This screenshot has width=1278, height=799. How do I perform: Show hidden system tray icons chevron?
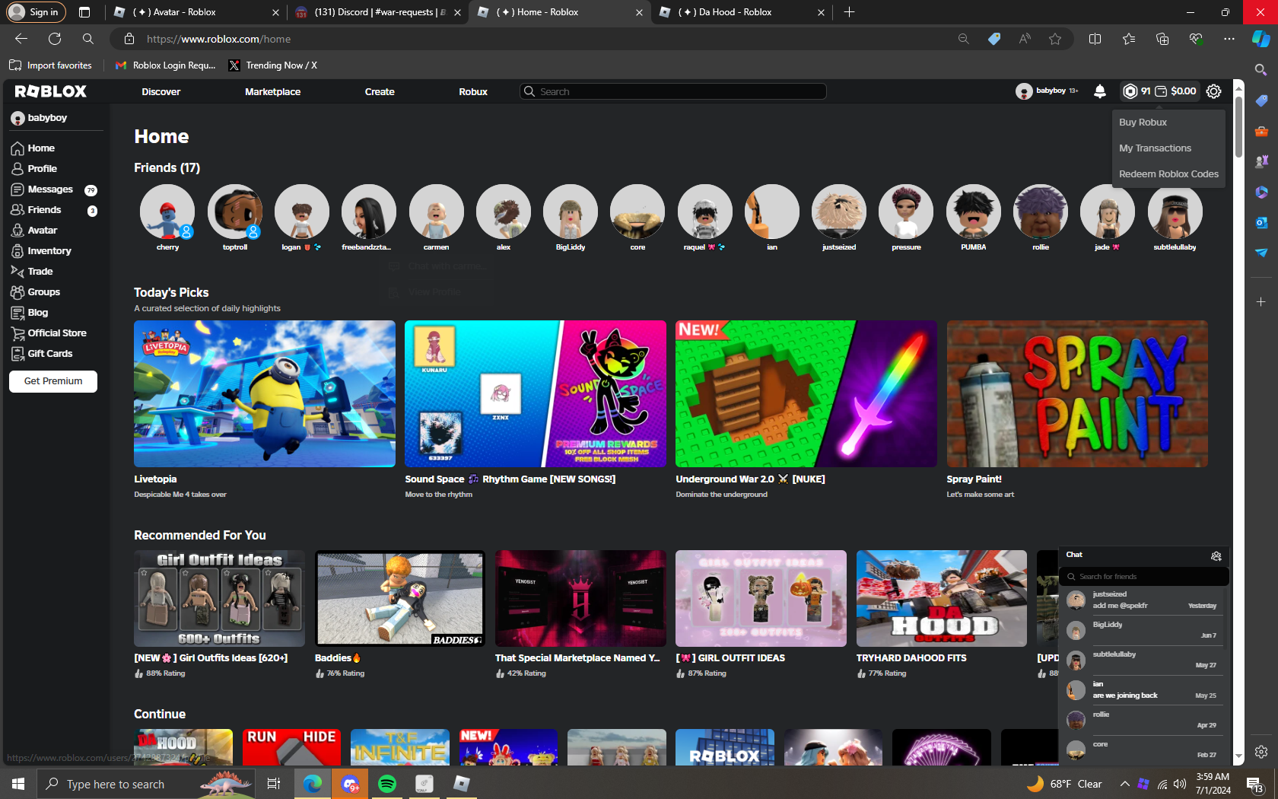pos(1124,784)
